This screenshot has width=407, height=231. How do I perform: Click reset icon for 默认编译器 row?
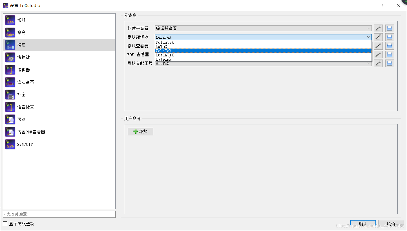point(390,37)
